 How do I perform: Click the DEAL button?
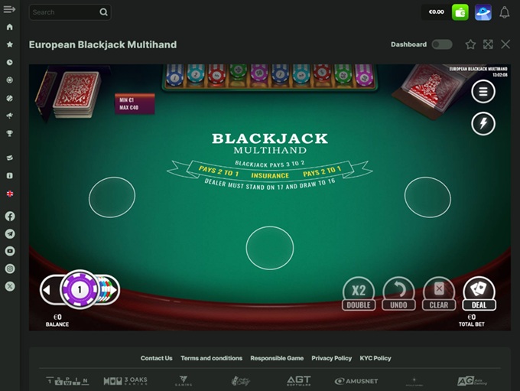[x=479, y=294]
